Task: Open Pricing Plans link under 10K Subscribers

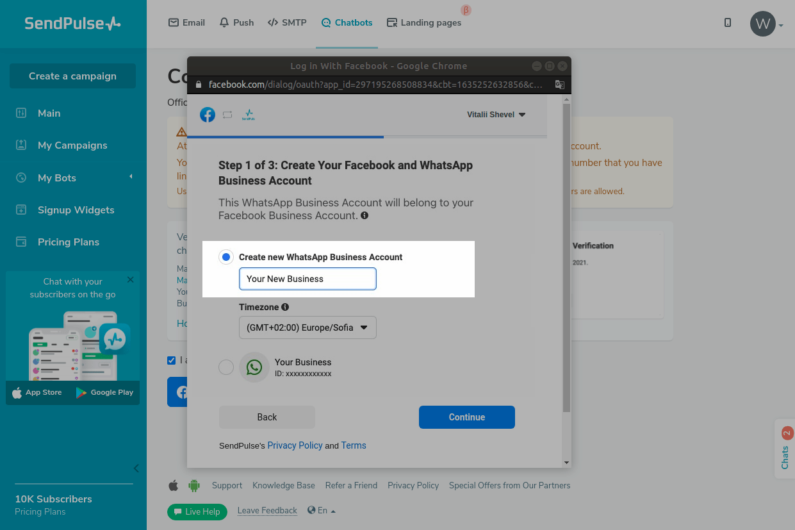Action: pyautogui.click(x=40, y=512)
